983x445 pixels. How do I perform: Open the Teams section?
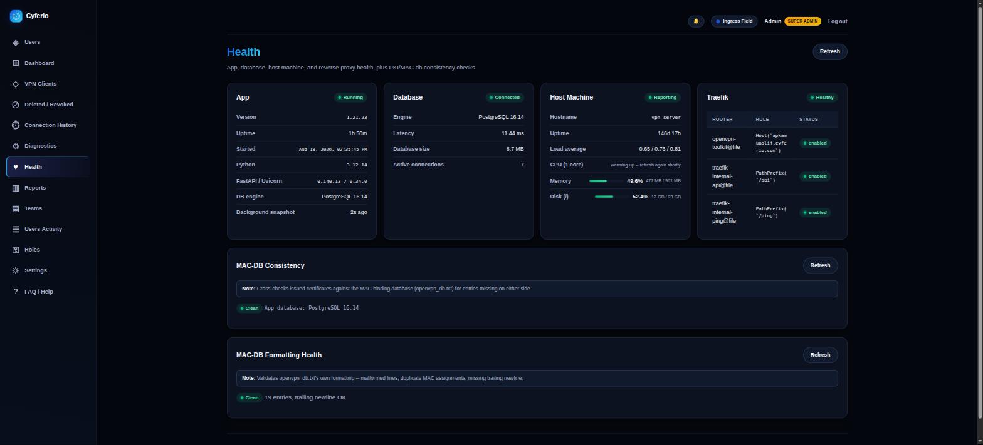(48, 208)
